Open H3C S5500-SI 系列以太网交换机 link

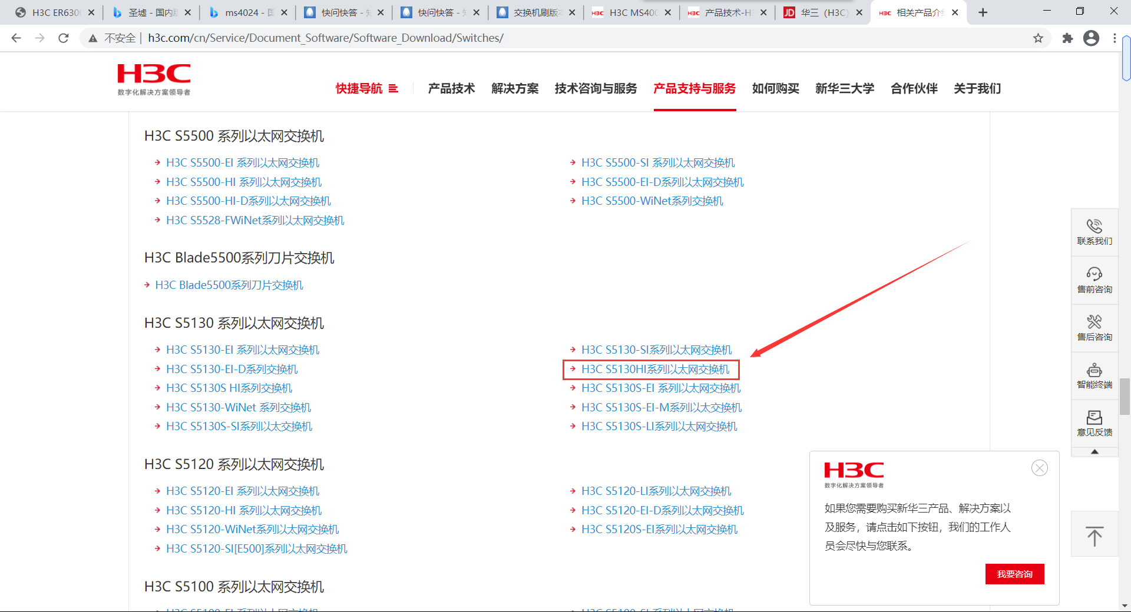(658, 163)
